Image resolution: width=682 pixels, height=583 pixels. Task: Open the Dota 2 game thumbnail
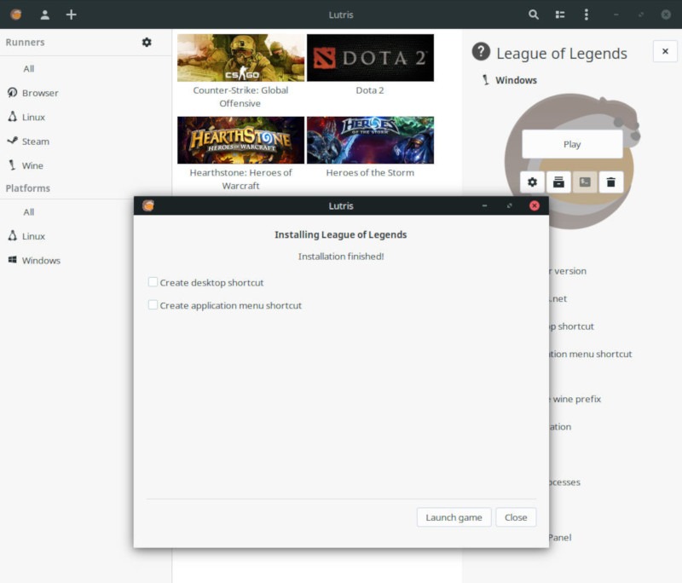click(x=370, y=57)
